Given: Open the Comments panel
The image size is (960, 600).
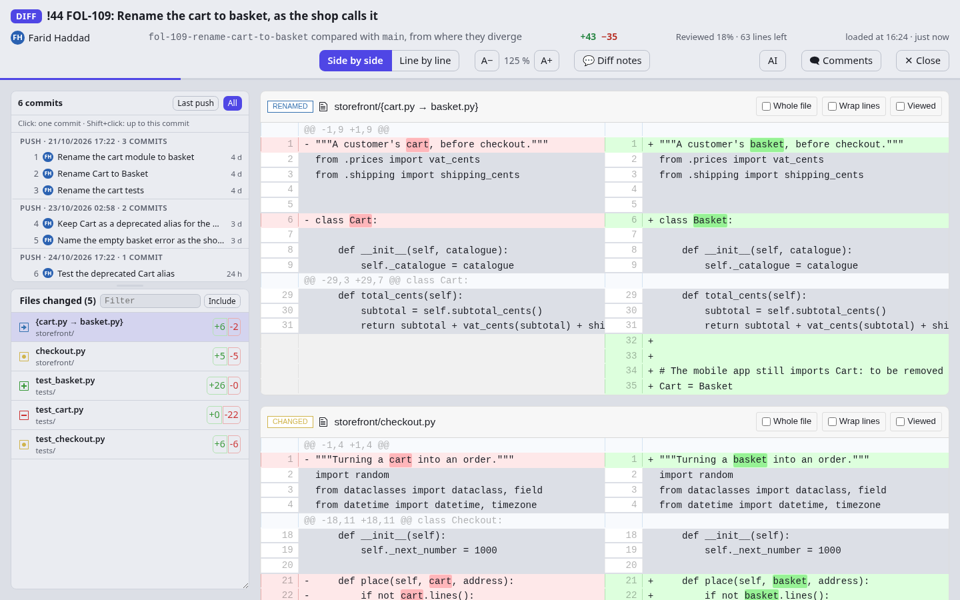Looking at the screenshot, I should [x=841, y=61].
